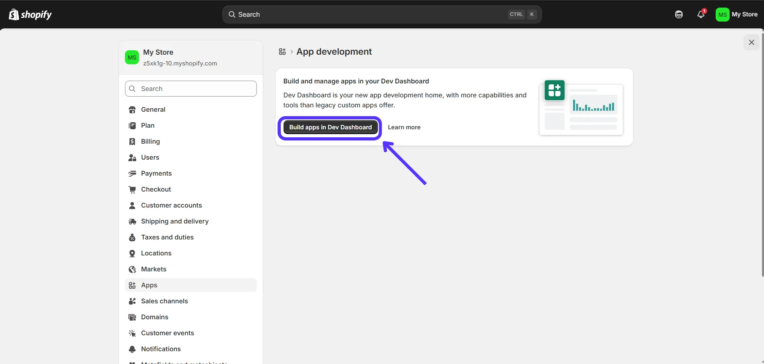
Task: Click the Dev Dashboard illustration thumbnail
Action: coord(581,107)
